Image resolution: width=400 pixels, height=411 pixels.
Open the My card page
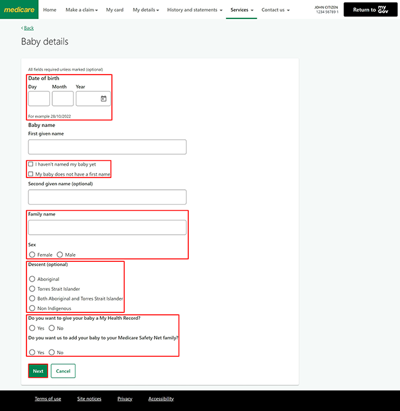pyautogui.click(x=114, y=10)
